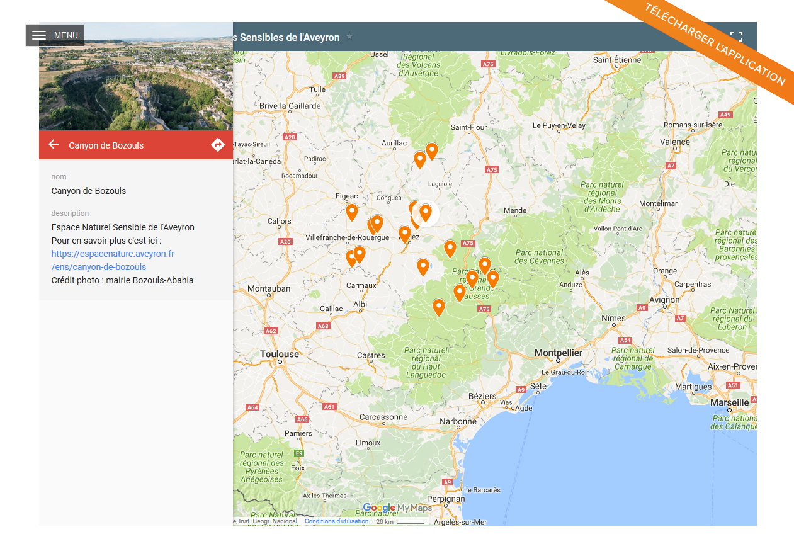Click the 20 km map scale indicator
This screenshot has height=539, width=794.
click(400, 521)
